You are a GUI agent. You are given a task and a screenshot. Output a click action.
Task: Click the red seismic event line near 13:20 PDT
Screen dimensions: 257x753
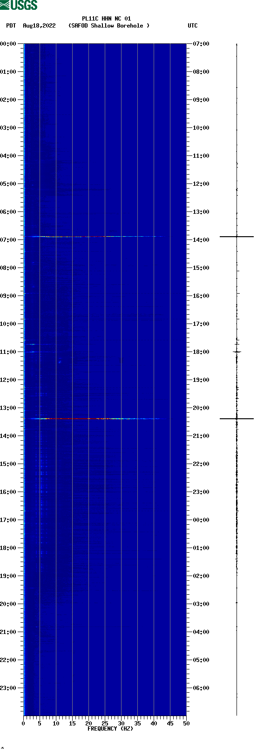(x=93, y=419)
